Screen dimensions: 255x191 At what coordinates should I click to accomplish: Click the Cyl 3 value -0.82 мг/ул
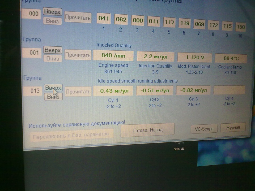[193, 90]
